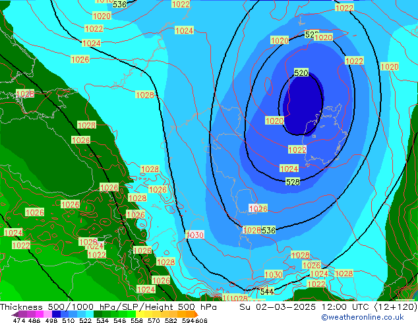Screen dimensions: 418x323
Task: Click the purple arrow tip of the legend
Action: point(15,314)
